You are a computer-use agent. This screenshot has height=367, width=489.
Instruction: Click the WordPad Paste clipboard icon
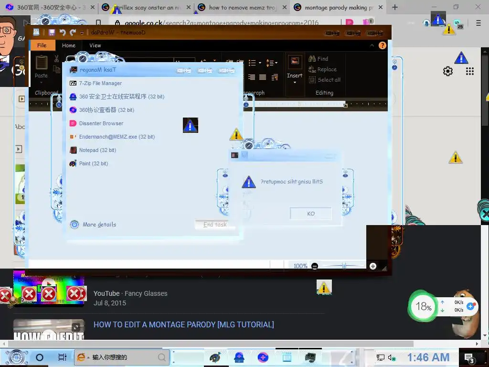(x=41, y=63)
